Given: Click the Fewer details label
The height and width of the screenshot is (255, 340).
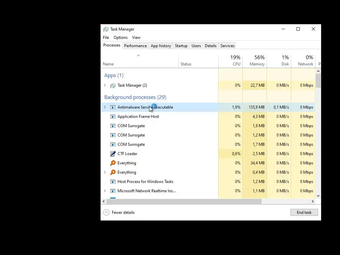Looking at the screenshot, I should (x=123, y=212).
